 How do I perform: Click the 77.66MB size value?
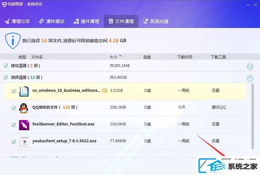[x=118, y=141]
